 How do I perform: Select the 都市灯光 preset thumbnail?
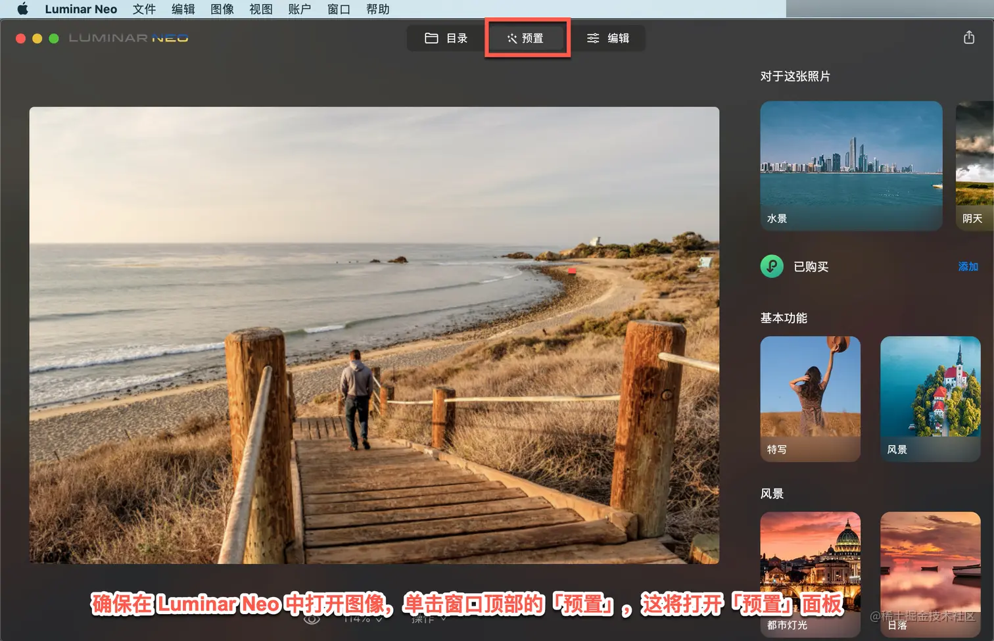pos(811,575)
